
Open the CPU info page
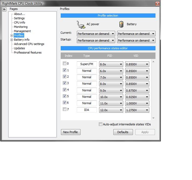tap(20, 22)
